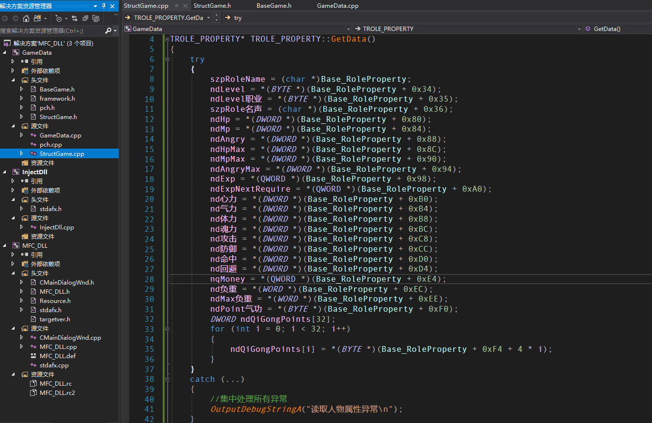The height and width of the screenshot is (423, 652).
Task: Collapse the MFC_DLL project node arrow
Action: click(x=5, y=245)
